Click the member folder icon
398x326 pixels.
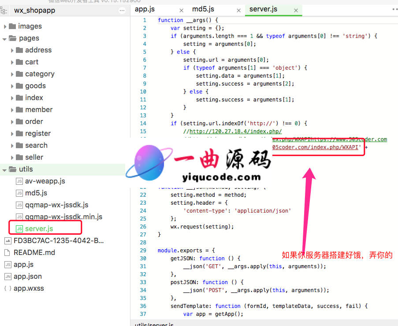19,110
